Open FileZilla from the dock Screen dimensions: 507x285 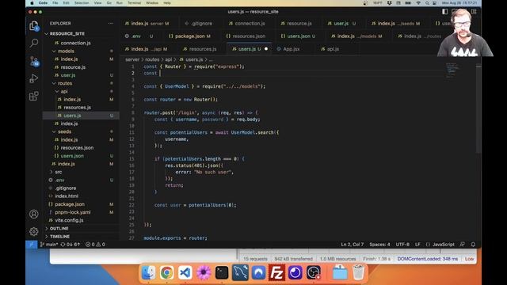[x=276, y=272]
